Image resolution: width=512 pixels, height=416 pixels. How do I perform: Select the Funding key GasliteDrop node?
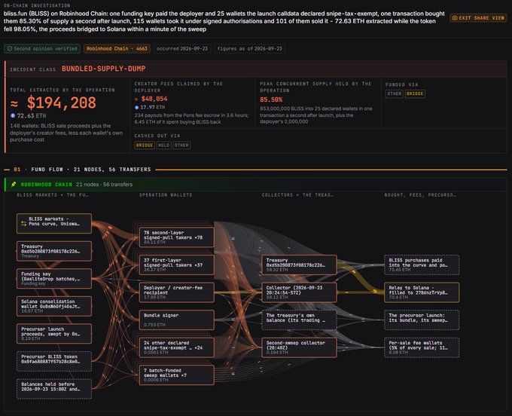[x=54, y=279]
